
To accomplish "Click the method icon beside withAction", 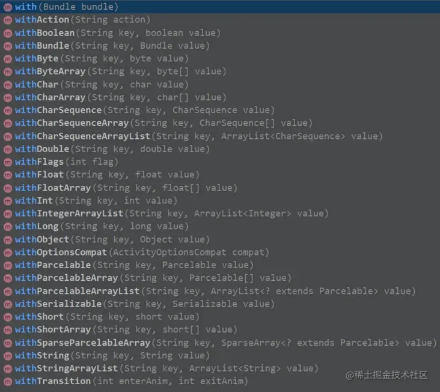I will [x=8, y=20].
